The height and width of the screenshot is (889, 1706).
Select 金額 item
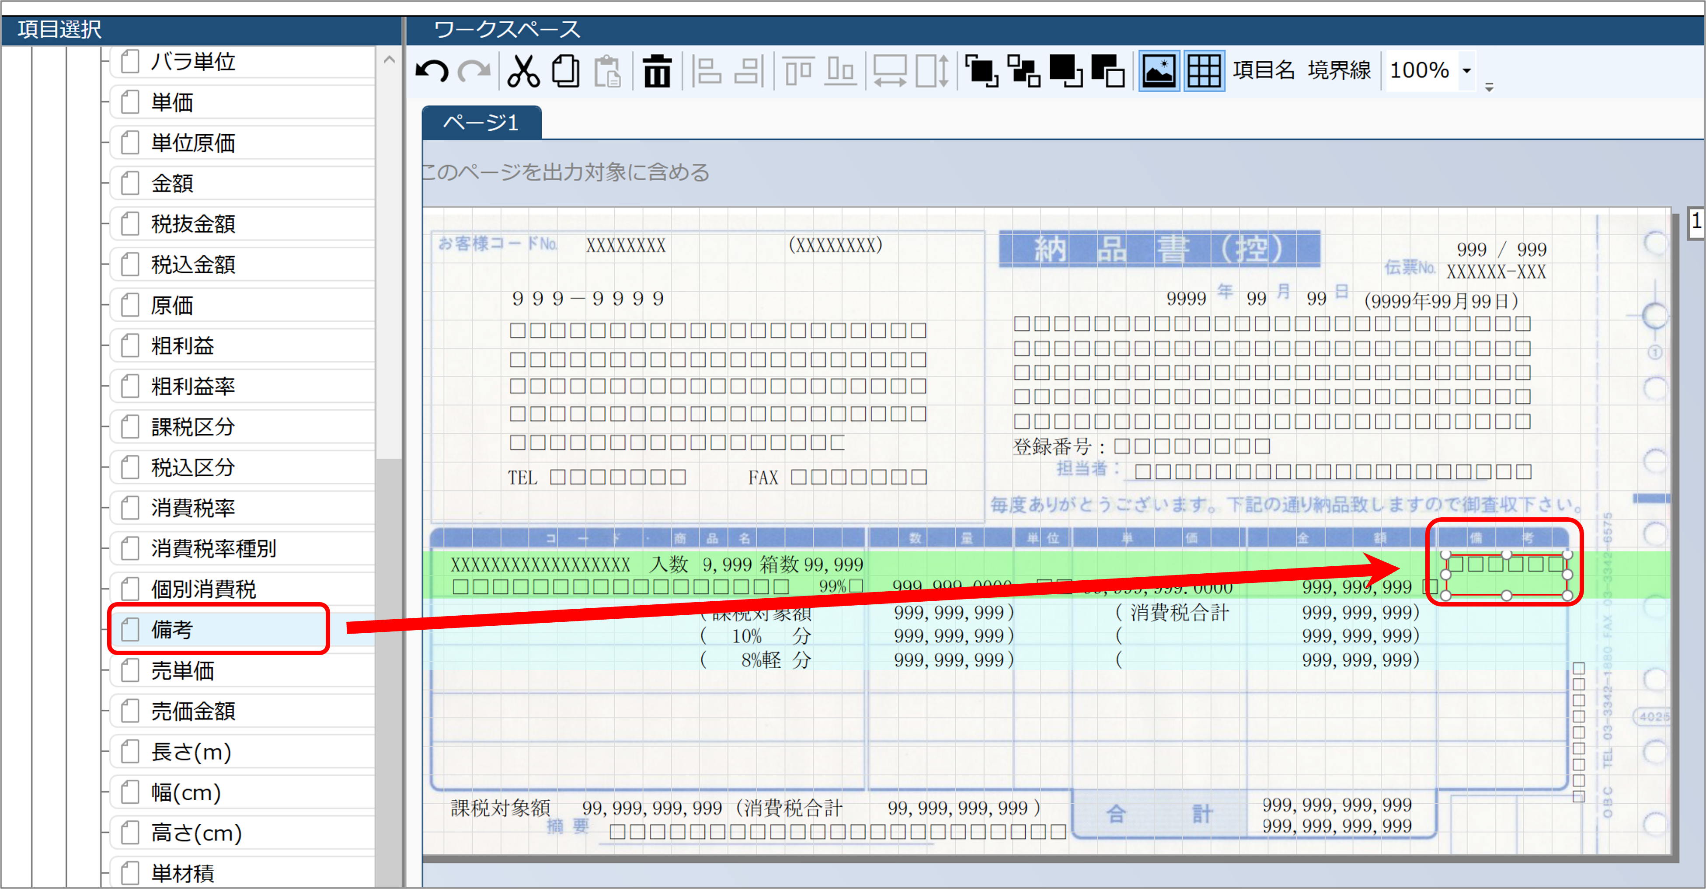click(x=242, y=183)
